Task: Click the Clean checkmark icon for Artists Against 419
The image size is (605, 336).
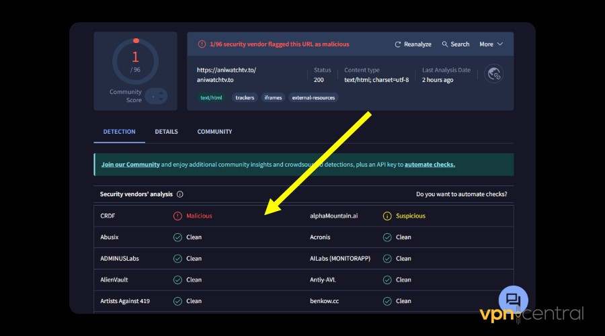Action: (x=177, y=301)
